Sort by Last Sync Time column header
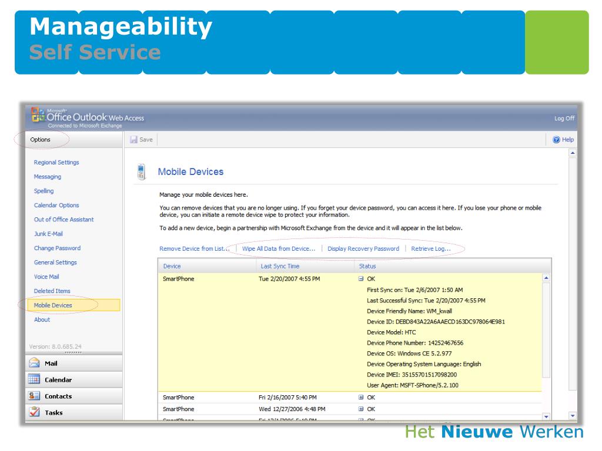The width and height of the screenshot is (602, 451). [305, 266]
